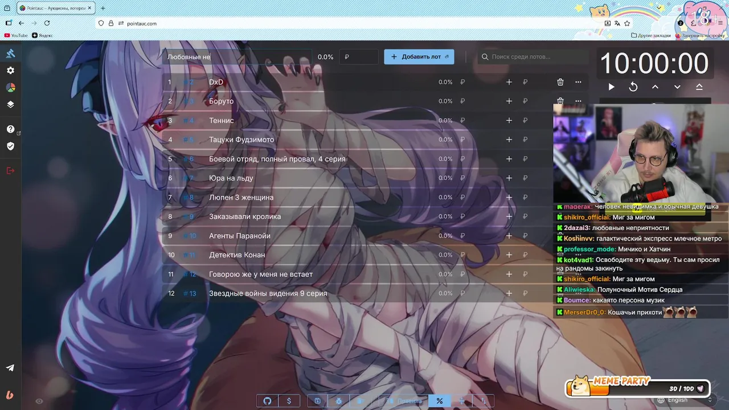Screen dimensions: 729x410
Task: Delete the DxD lot with trash icon
Action: 560,82
